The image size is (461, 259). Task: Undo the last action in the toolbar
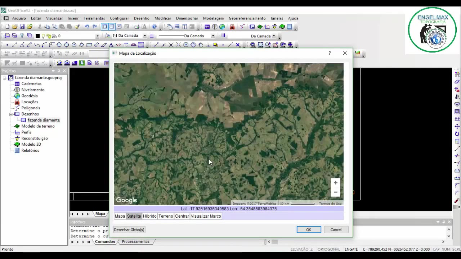87,27
